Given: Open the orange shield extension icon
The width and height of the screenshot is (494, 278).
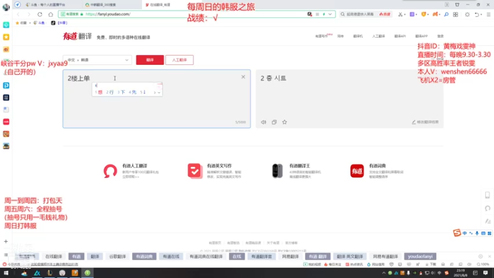Looking at the screenshot, I should [424, 14].
